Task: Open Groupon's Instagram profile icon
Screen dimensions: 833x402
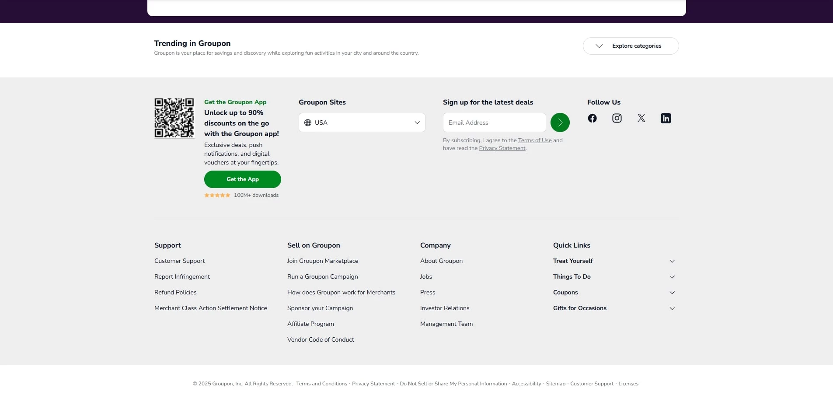Action: 617,118
